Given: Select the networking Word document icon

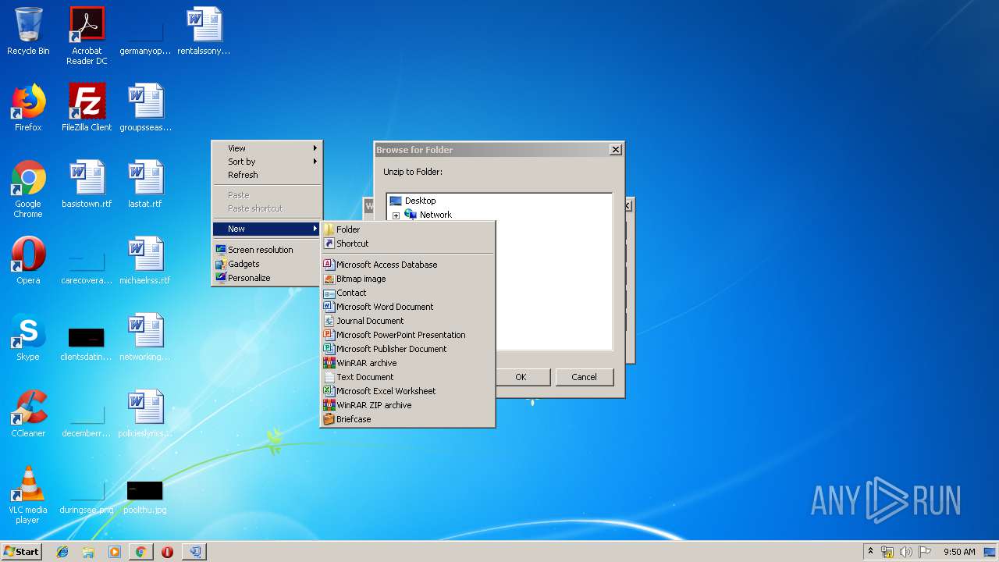Looking at the screenshot, I should pos(145,337).
